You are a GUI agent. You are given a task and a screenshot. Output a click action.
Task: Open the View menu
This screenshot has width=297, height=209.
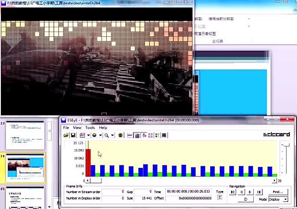[77, 128]
